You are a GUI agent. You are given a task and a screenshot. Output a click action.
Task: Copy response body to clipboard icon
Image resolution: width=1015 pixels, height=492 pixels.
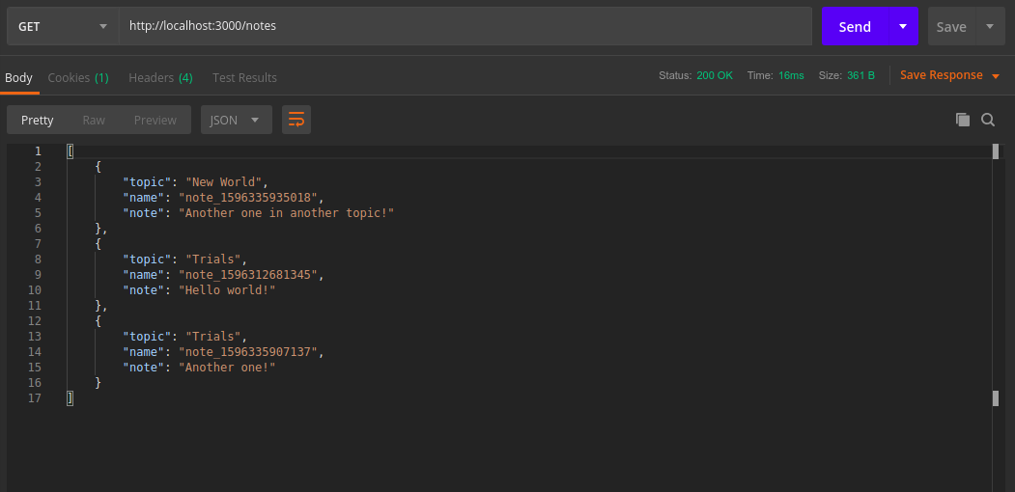tap(963, 120)
